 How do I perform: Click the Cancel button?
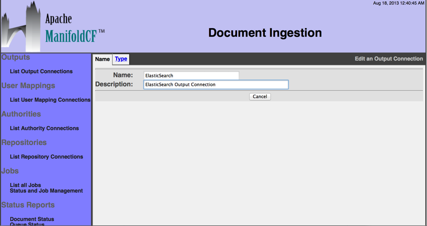(x=260, y=97)
